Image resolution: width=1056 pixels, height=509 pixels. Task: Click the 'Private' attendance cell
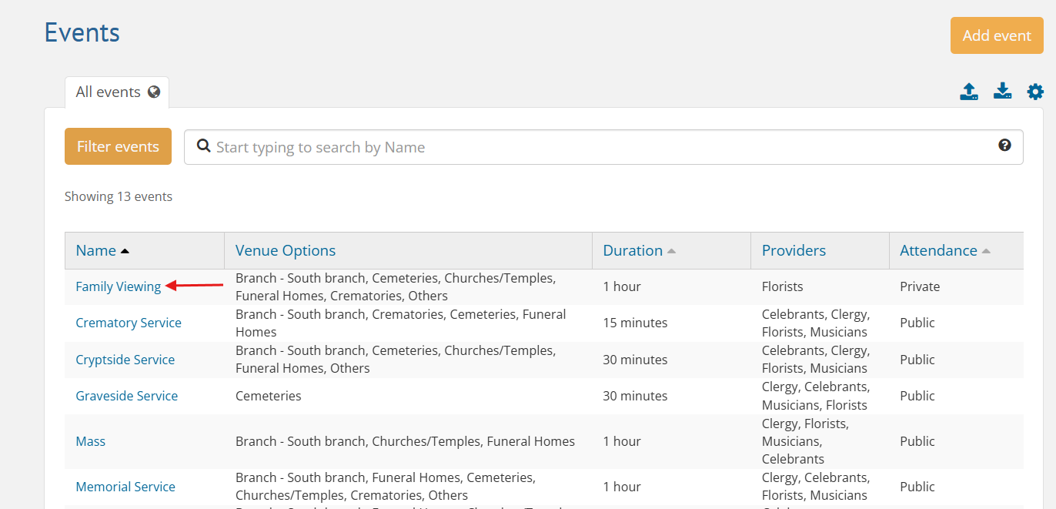click(x=920, y=286)
